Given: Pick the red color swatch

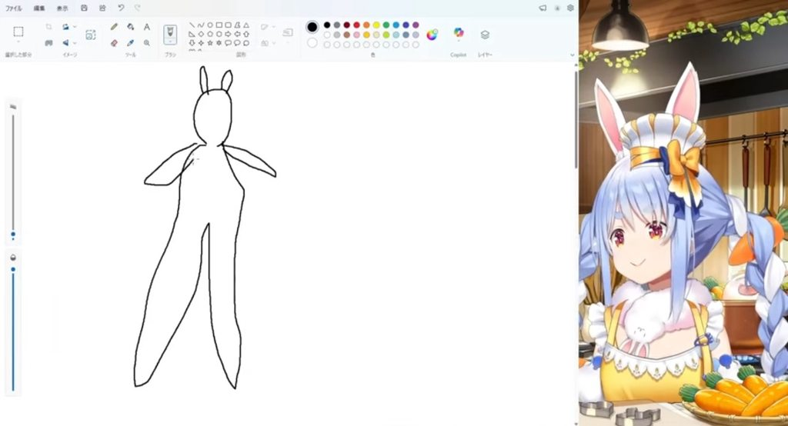Looking at the screenshot, I should click(356, 25).
